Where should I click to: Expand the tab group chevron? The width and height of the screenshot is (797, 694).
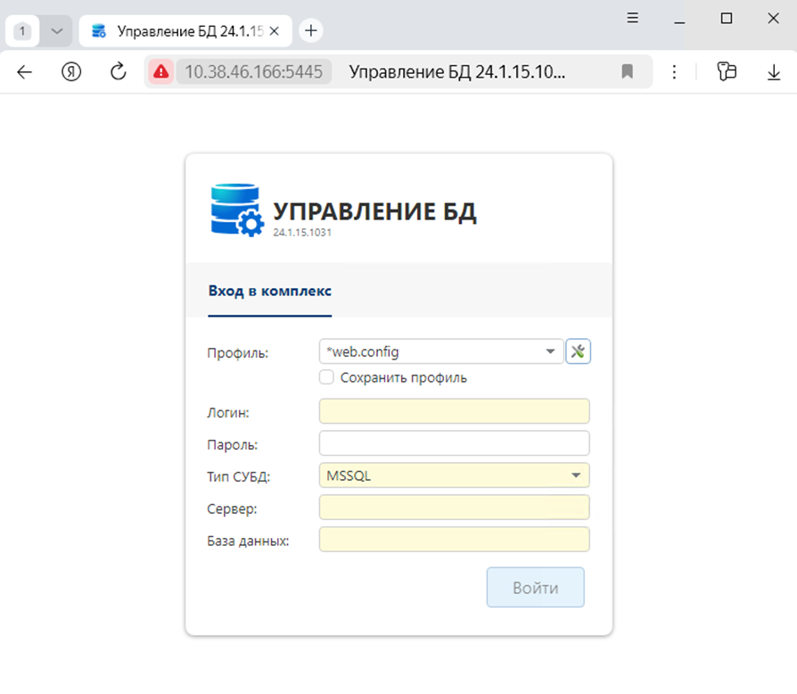point(57,31)
